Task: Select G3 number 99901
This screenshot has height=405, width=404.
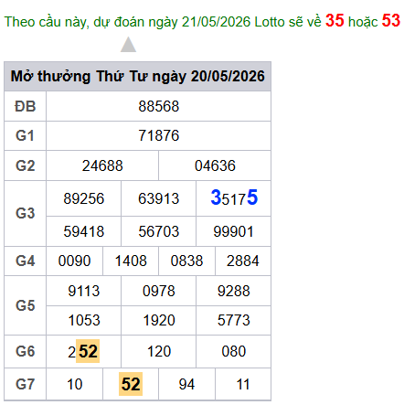Action: [x=233, y=231]
